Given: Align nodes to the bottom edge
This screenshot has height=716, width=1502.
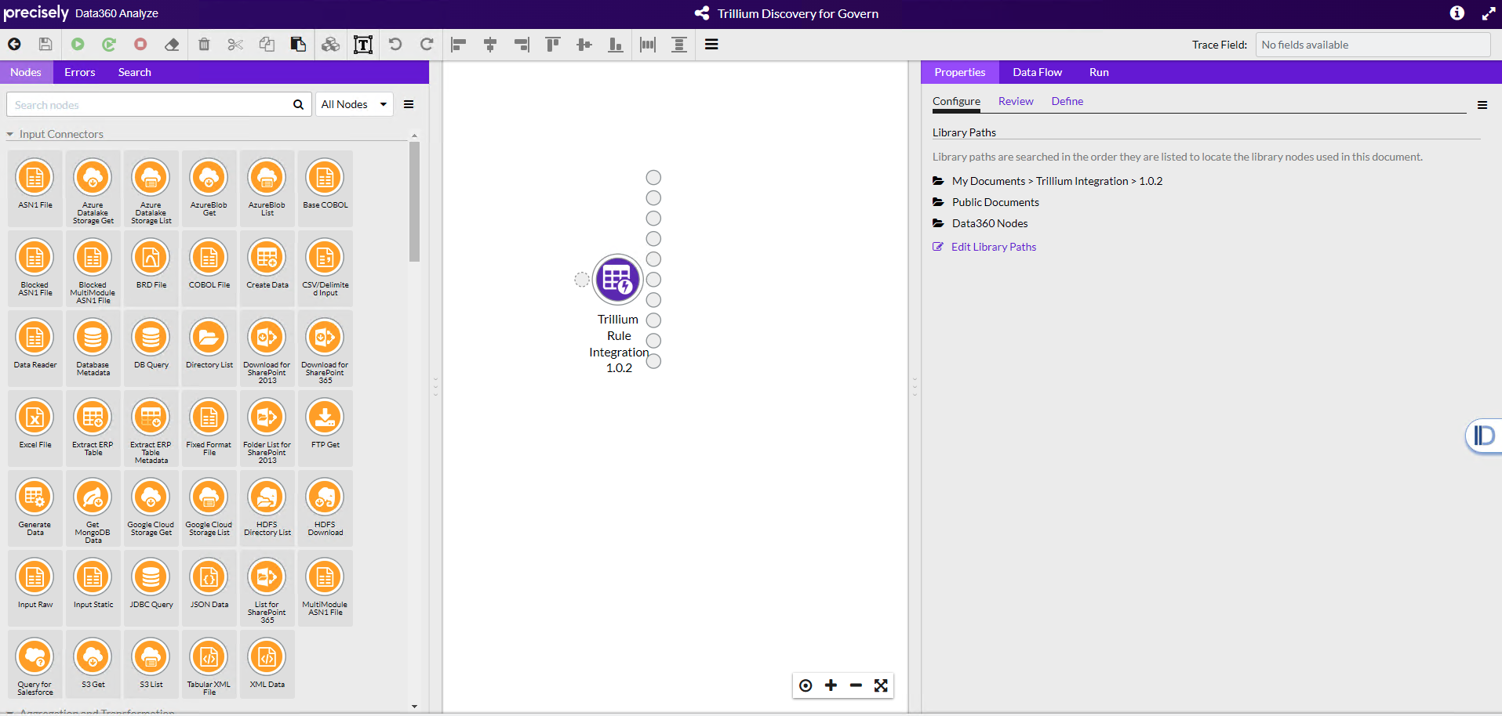Looking at the screenshot, I should point(616,45).
